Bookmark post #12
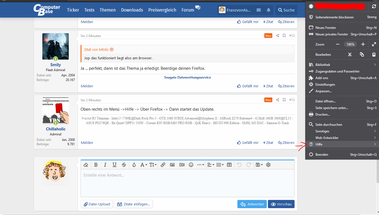This screenshot has height=215, width=379. point(284,36)
